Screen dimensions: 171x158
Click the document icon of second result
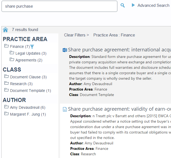pyautogui.click(x=65, y=109)
